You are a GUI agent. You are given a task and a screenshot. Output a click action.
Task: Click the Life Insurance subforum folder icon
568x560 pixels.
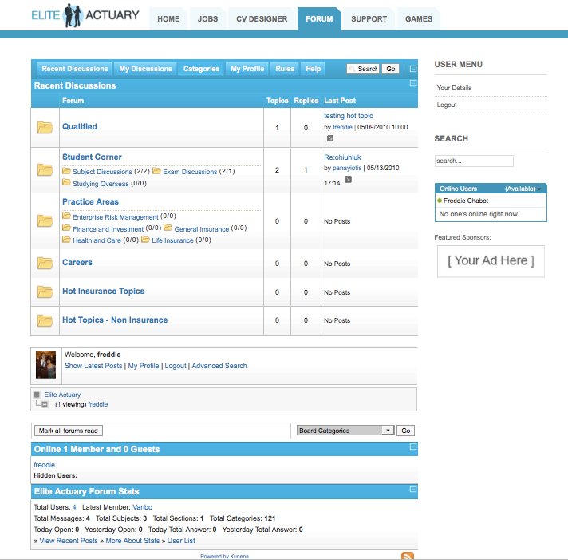coord(146,240)
